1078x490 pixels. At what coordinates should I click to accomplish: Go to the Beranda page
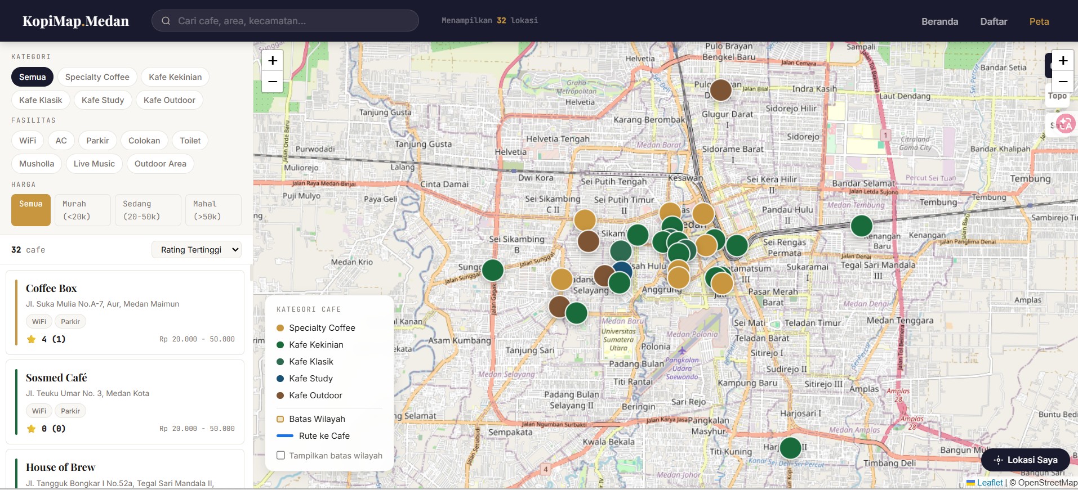click(939, 21)
